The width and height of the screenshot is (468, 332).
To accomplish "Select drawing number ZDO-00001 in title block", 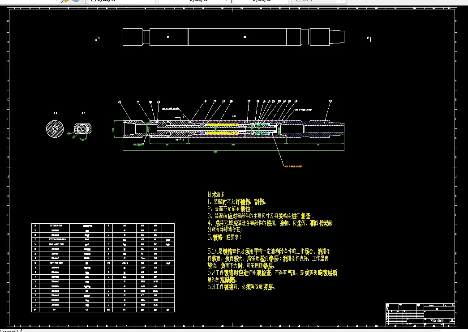I will click(437, 321).
